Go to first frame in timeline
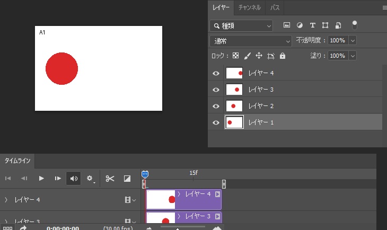This screenshot has height=230, width=387. tap(8, 178)
